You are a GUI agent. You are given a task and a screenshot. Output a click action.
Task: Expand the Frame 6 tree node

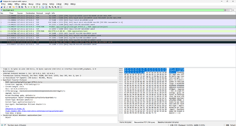tap(1, 69)
